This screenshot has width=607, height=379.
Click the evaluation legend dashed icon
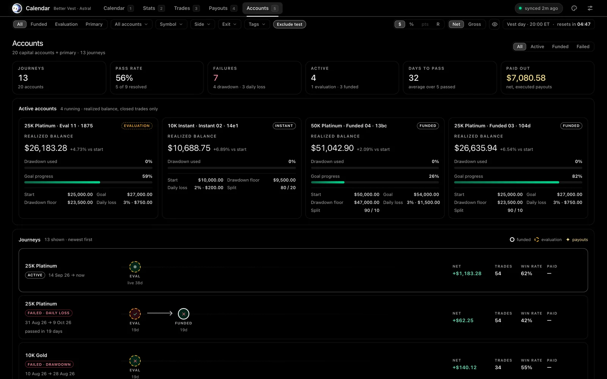click(537, 240)
